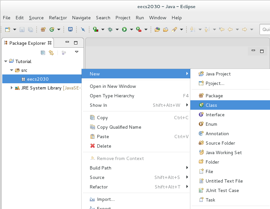The image size is (270, 209).
Task: Open the Package Explorer View Menu triangle
Action: click(x=77, y=52)
